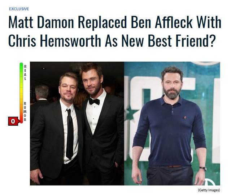Viewport: 231px width, 196px height.
Task: Click the word Affleck in the headline
Action: coord(174,23)
